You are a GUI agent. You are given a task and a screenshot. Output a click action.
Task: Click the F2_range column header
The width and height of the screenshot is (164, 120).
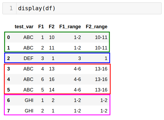pyautogui.click(x=96, y=27)
